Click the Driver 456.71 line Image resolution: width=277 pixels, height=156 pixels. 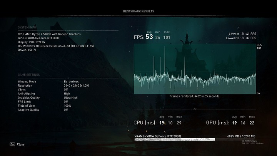[27, 50]
